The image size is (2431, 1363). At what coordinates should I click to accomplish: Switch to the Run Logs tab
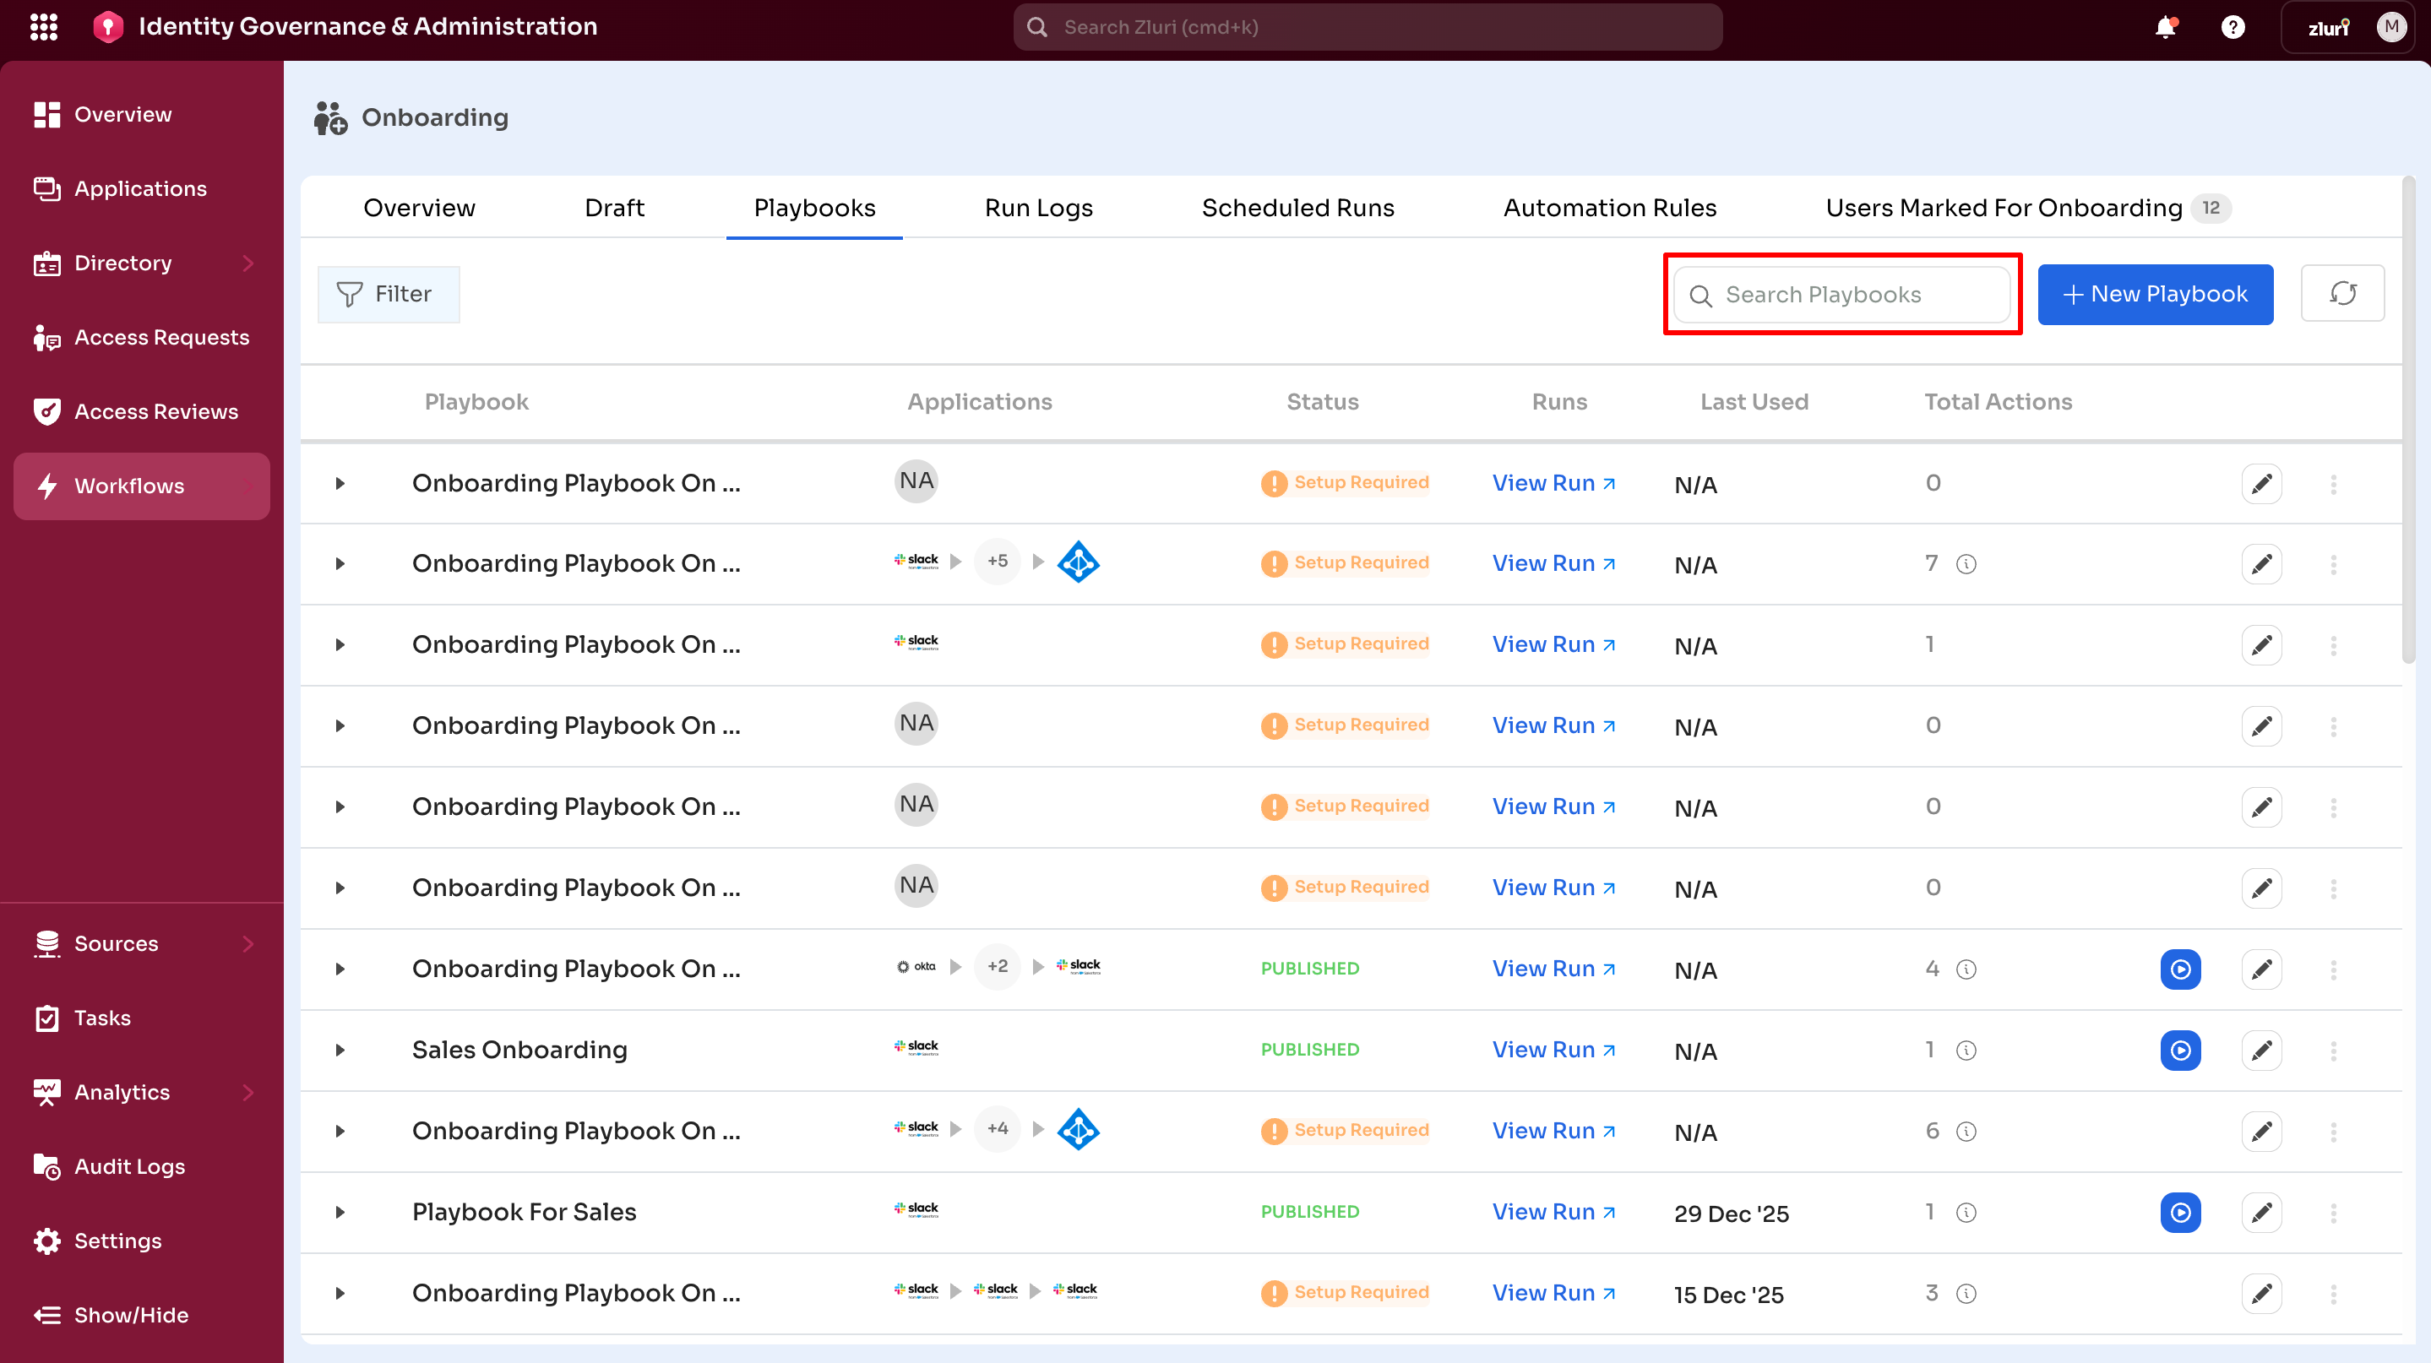click(1038, 208)
